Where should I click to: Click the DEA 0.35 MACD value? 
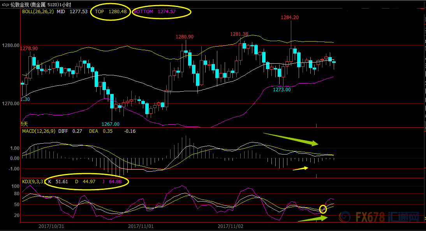(x=101, y=131)
